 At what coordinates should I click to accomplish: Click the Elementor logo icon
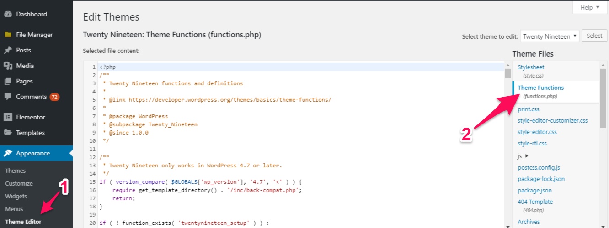point(8,117)
